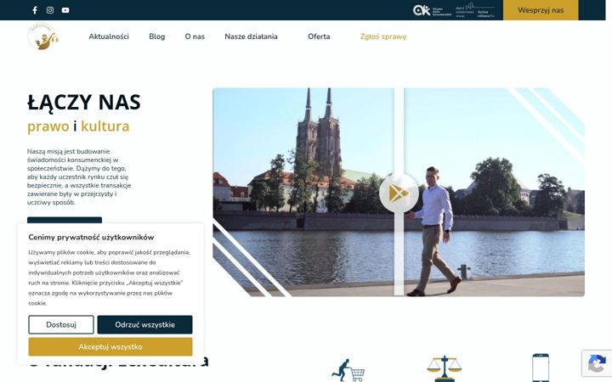Go to the Blog page

tap(157, 37)
